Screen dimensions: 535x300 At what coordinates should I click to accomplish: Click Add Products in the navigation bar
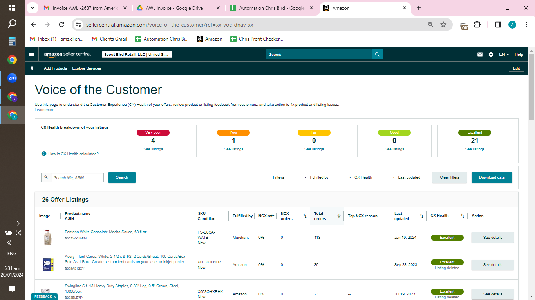56,68
